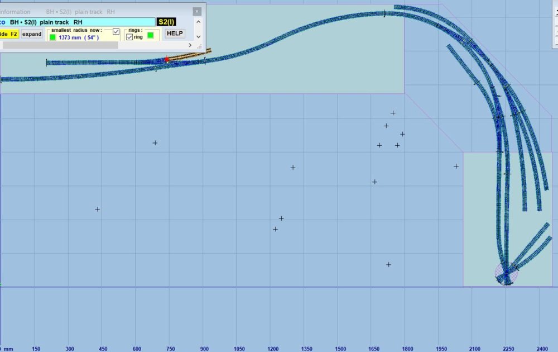Click the black S2(l) label badge
Viewport: 558px width, 352px height.
pyautogui.click(x=166, y=22)
